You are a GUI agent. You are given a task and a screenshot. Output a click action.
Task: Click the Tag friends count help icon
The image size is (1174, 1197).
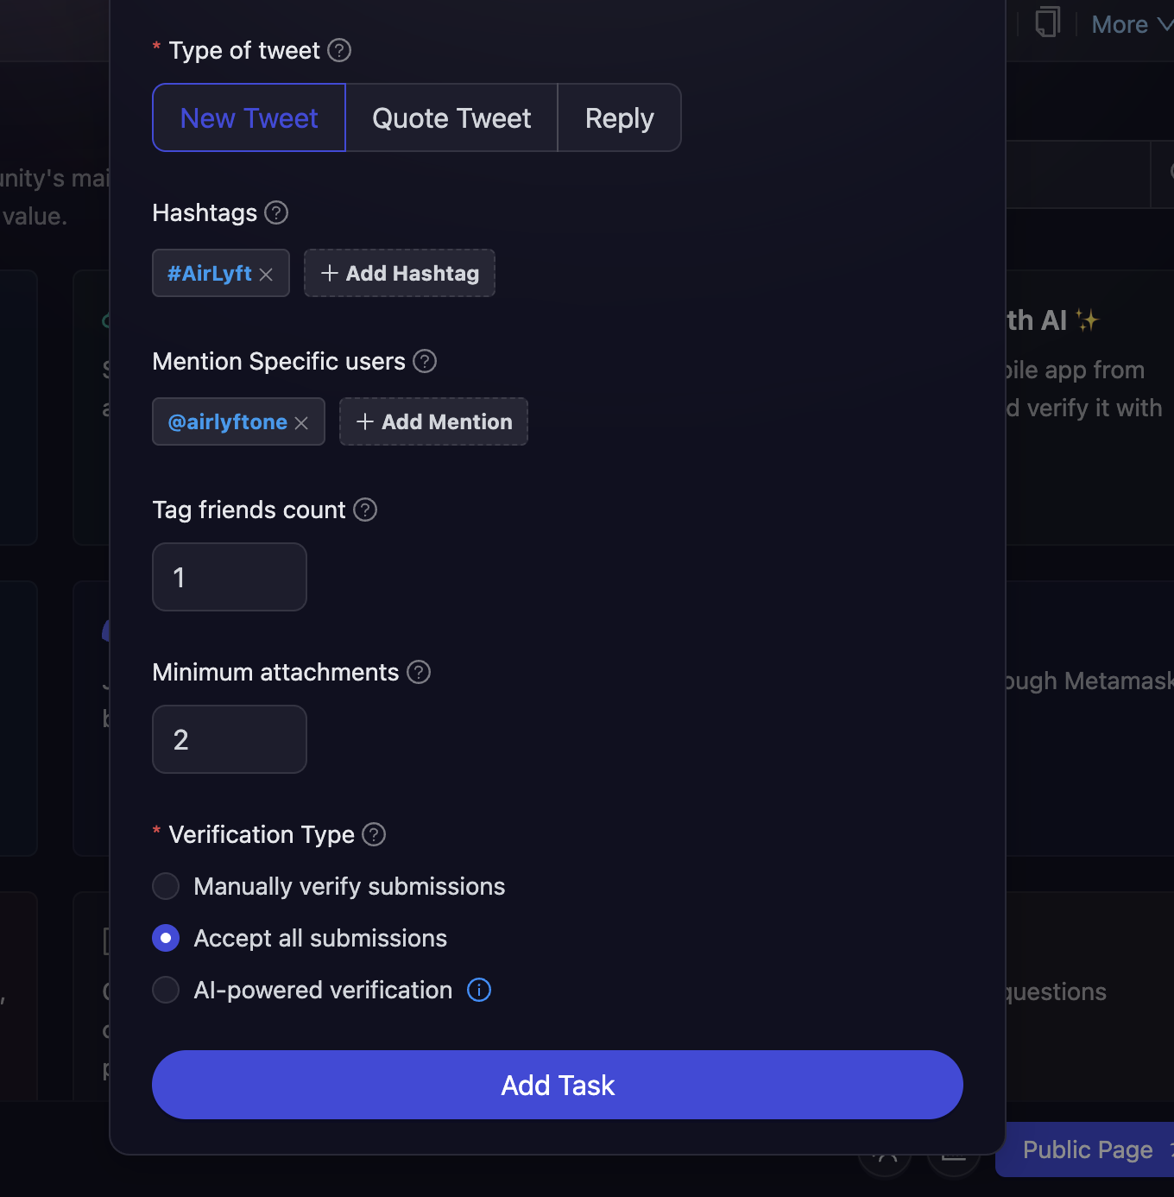(364, 510)
